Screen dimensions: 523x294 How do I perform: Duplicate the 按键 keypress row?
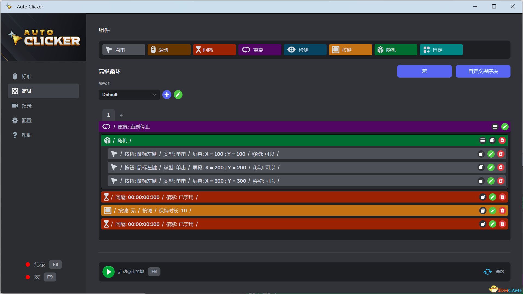[482, 210]
